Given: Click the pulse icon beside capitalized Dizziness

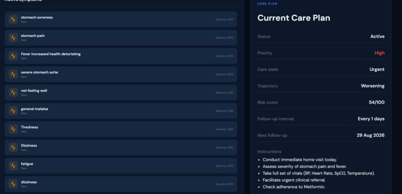Looking at the screenshot, I should (13, 147).
